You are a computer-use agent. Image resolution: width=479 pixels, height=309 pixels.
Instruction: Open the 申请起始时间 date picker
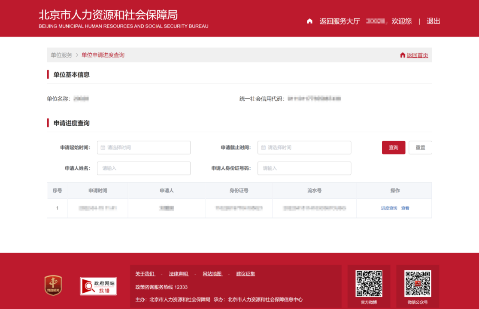pos(144,148)
